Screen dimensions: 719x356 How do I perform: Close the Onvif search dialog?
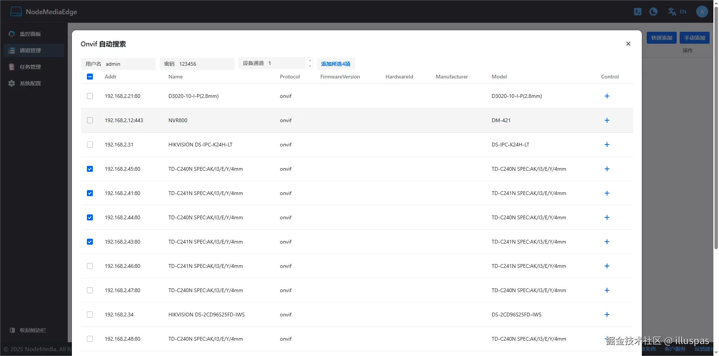628,44
